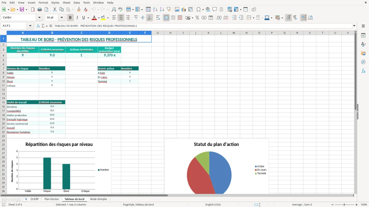This screenshot has height=207, width=369.
Task: Click the equals Formula button
Action: click(51, 26)
